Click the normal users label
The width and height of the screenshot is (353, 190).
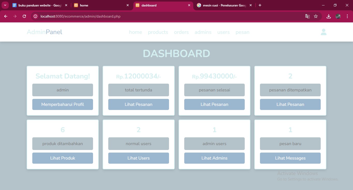pos(139,144)
